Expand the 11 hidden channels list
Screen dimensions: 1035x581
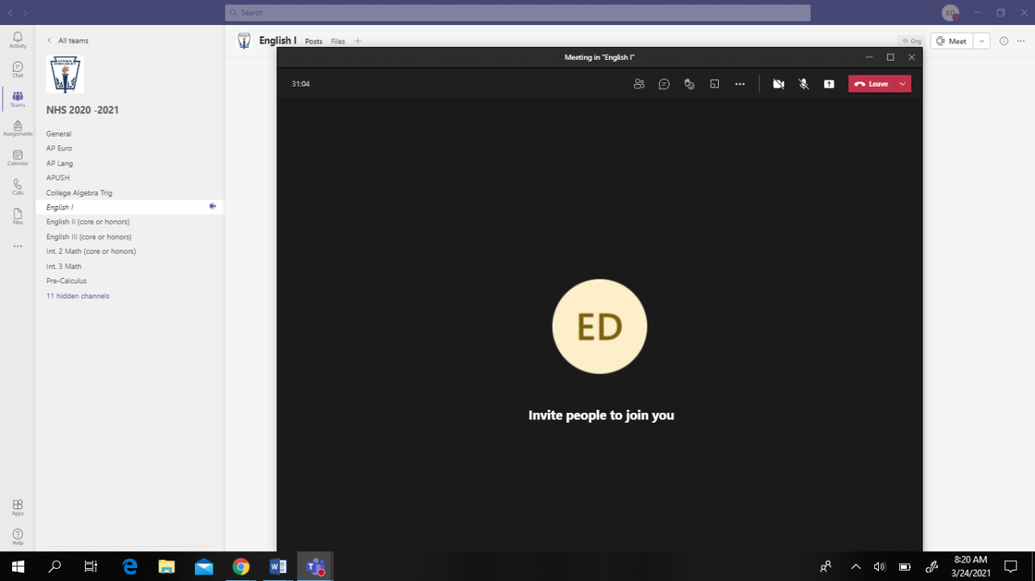click(x=78, y=296)
